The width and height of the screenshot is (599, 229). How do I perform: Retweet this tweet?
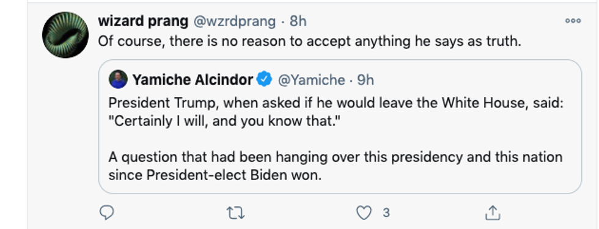coord(235,213)
